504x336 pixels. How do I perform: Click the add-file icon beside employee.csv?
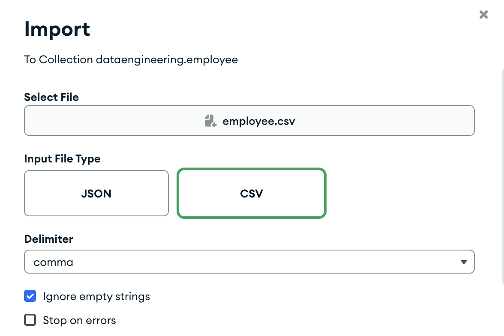point(210,121)
